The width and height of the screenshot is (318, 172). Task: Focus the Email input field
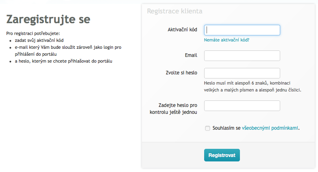pyautogui.click(x=242, y=56)
